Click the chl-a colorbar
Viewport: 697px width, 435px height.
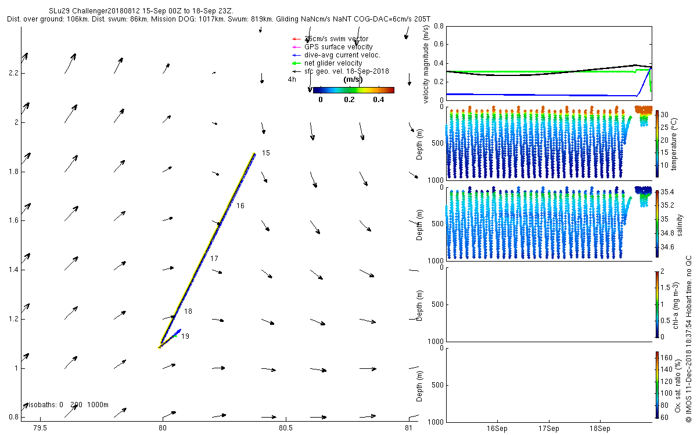658,304
